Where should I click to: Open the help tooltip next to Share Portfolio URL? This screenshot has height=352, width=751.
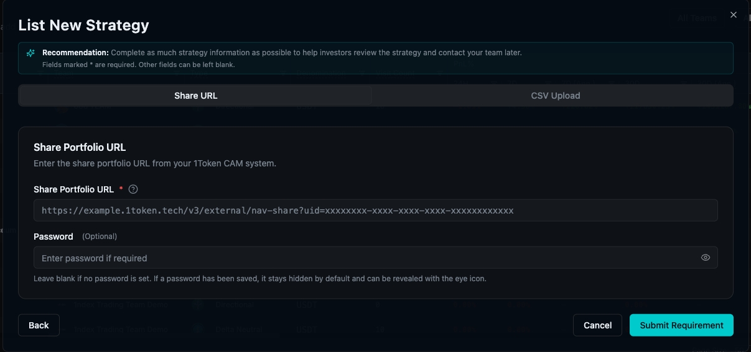click(133, 189)
